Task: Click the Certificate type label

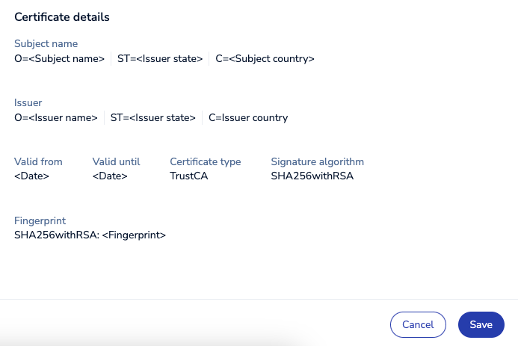Action: click(205, 161)
